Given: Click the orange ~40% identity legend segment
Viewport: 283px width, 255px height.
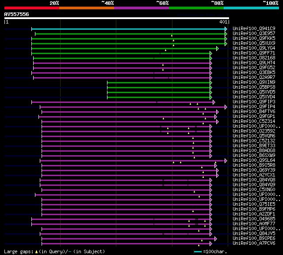Looking at the screenshot, I should [x=87, y=8].
